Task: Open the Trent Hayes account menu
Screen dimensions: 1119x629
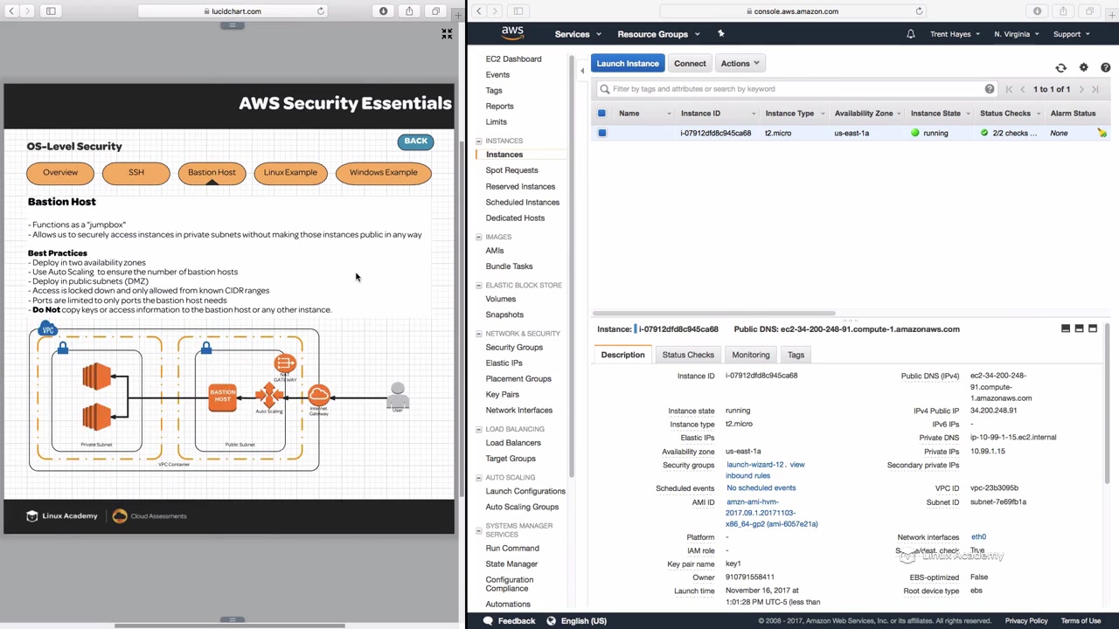Action: coord(956,34)
